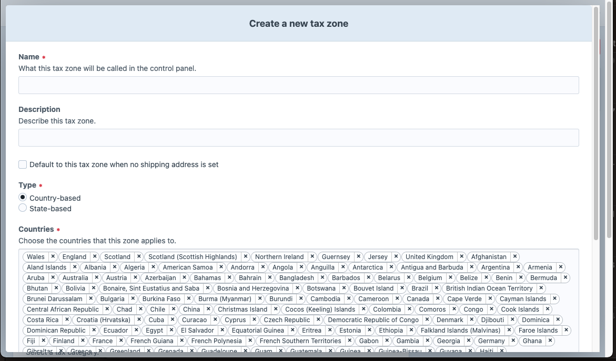Select the State-based type option
616x361 pixels.
click(23, 208)
